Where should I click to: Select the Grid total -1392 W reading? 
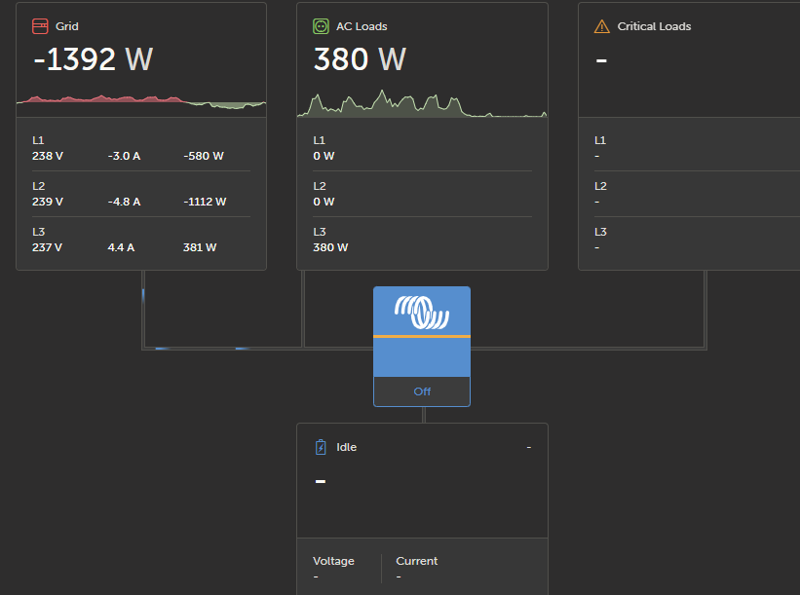tap(93, 59)
